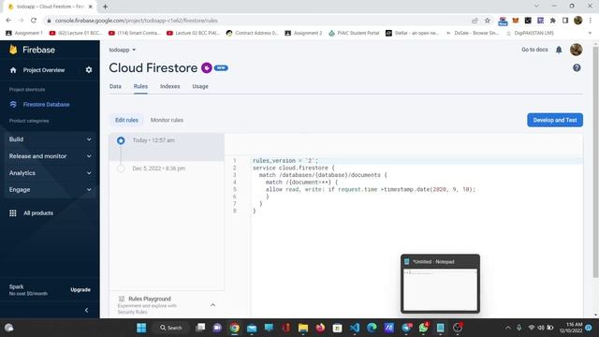The height and width of the screenshot is (337, 599).
Task: Expand the Analytics category
Action: click(x=50, y=173)
